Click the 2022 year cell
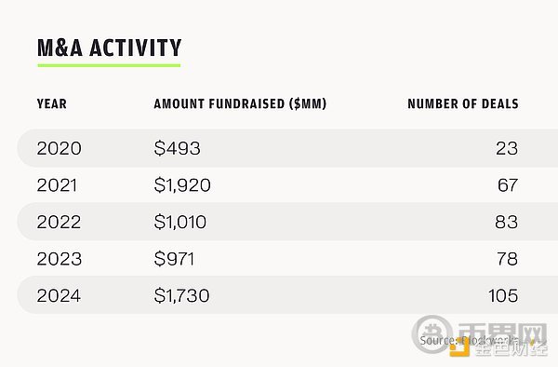The image size is (558, 367). pos(59,222)
